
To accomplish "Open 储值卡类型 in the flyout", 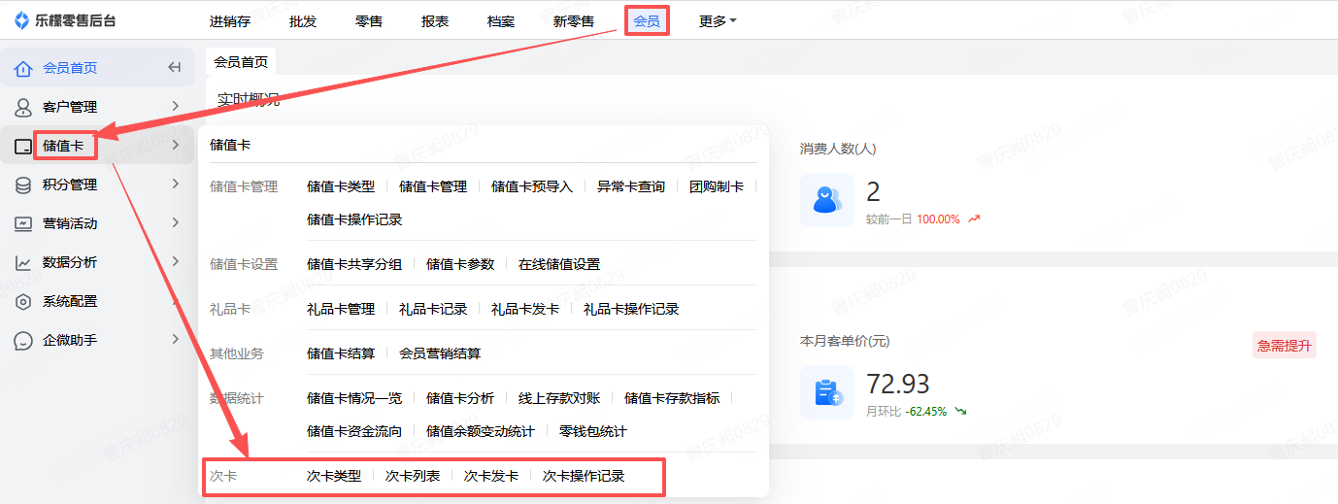I will point(341,186).
